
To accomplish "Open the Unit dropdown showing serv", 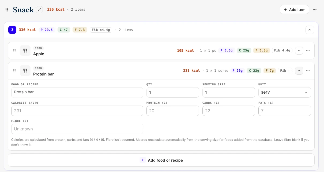I will point(285,92).
